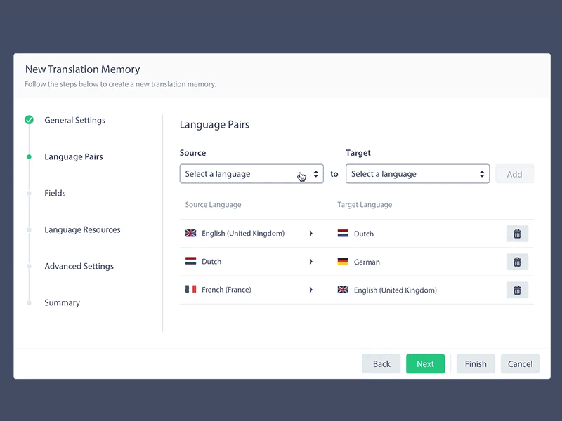Click the UK flag in first source row
This screenshot has height=421, width=562.
[x=190, y=233]
